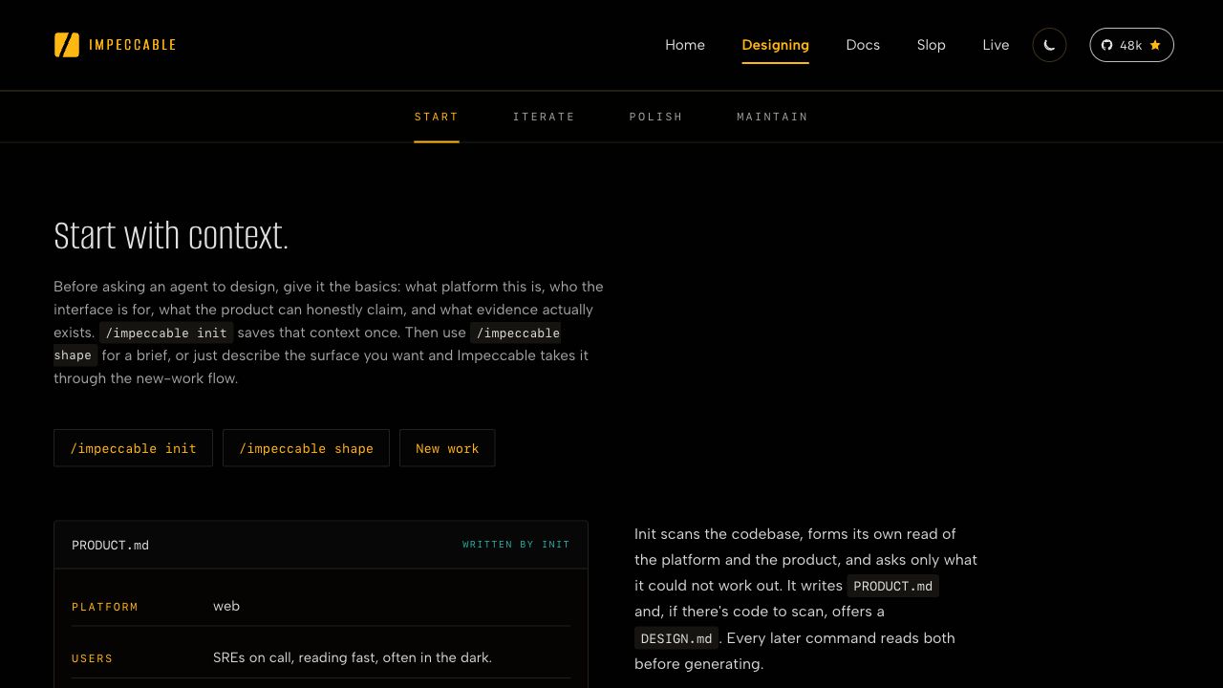Click inline code DESIGN.md in right paragraph
The width and height of the screenshot is (1223, 688).
[x=676, y=638]
